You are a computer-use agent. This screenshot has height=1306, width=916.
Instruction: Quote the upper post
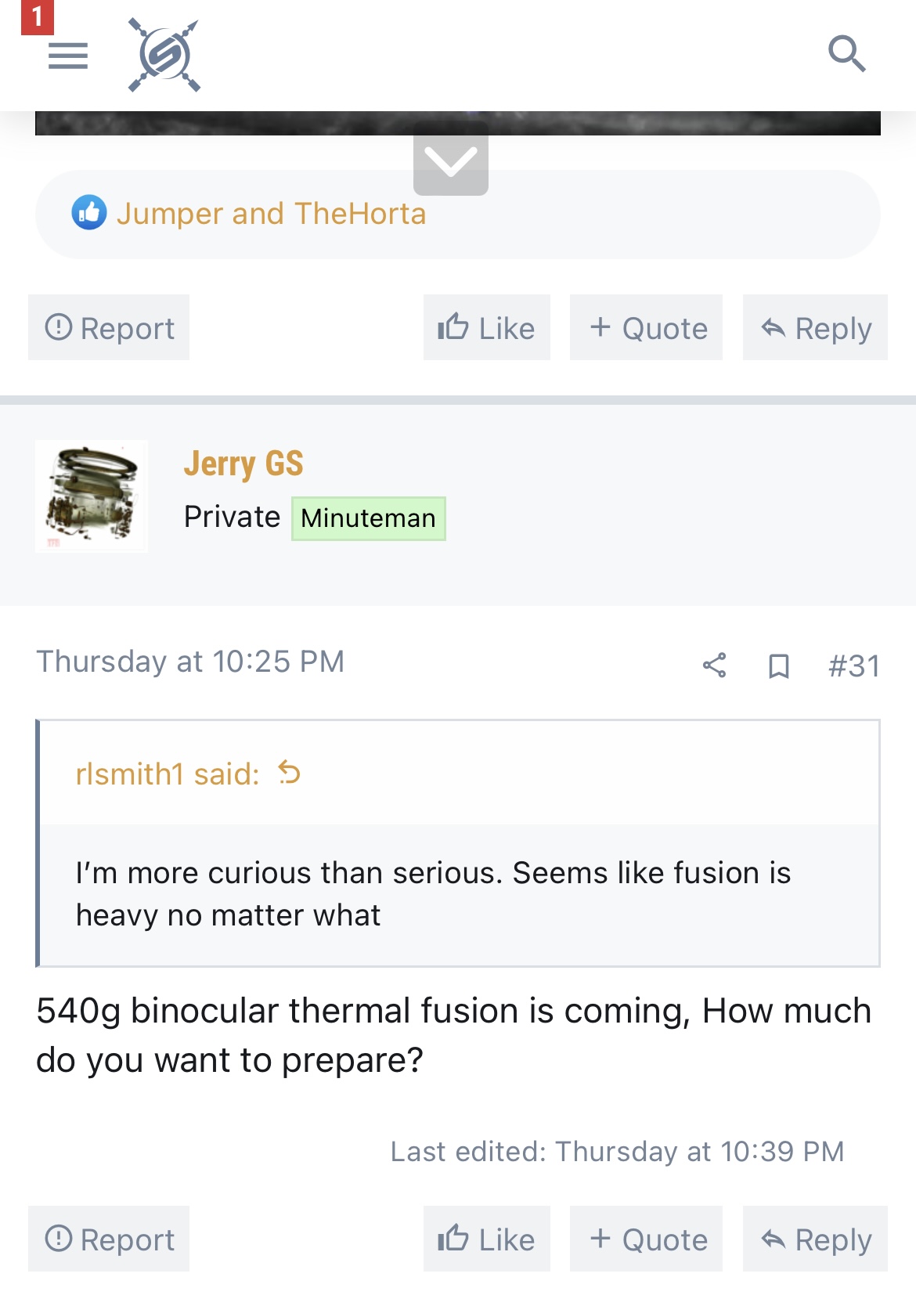point(646,327)
